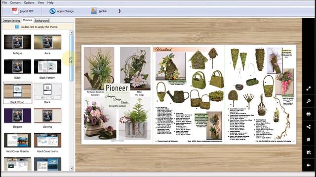Switch to the Themes tab
Viewport: 316px width, 177px height.
(27, 20)
